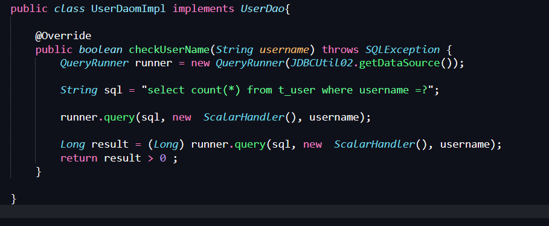Click ScalarHandler on the Long result line

click(374, 144)
